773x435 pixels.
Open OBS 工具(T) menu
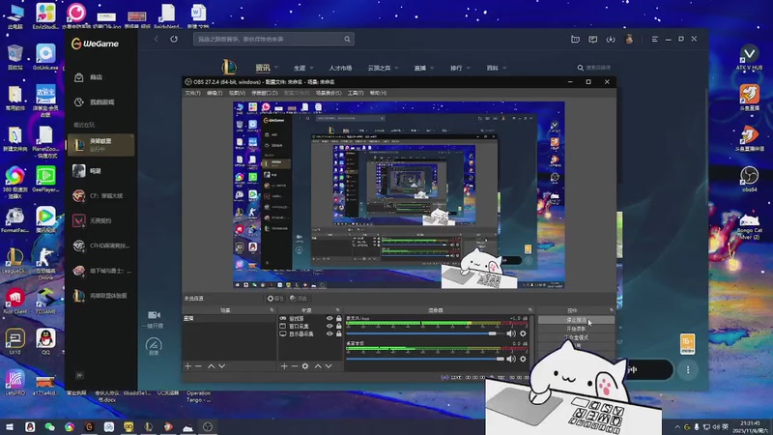(356, 93)
